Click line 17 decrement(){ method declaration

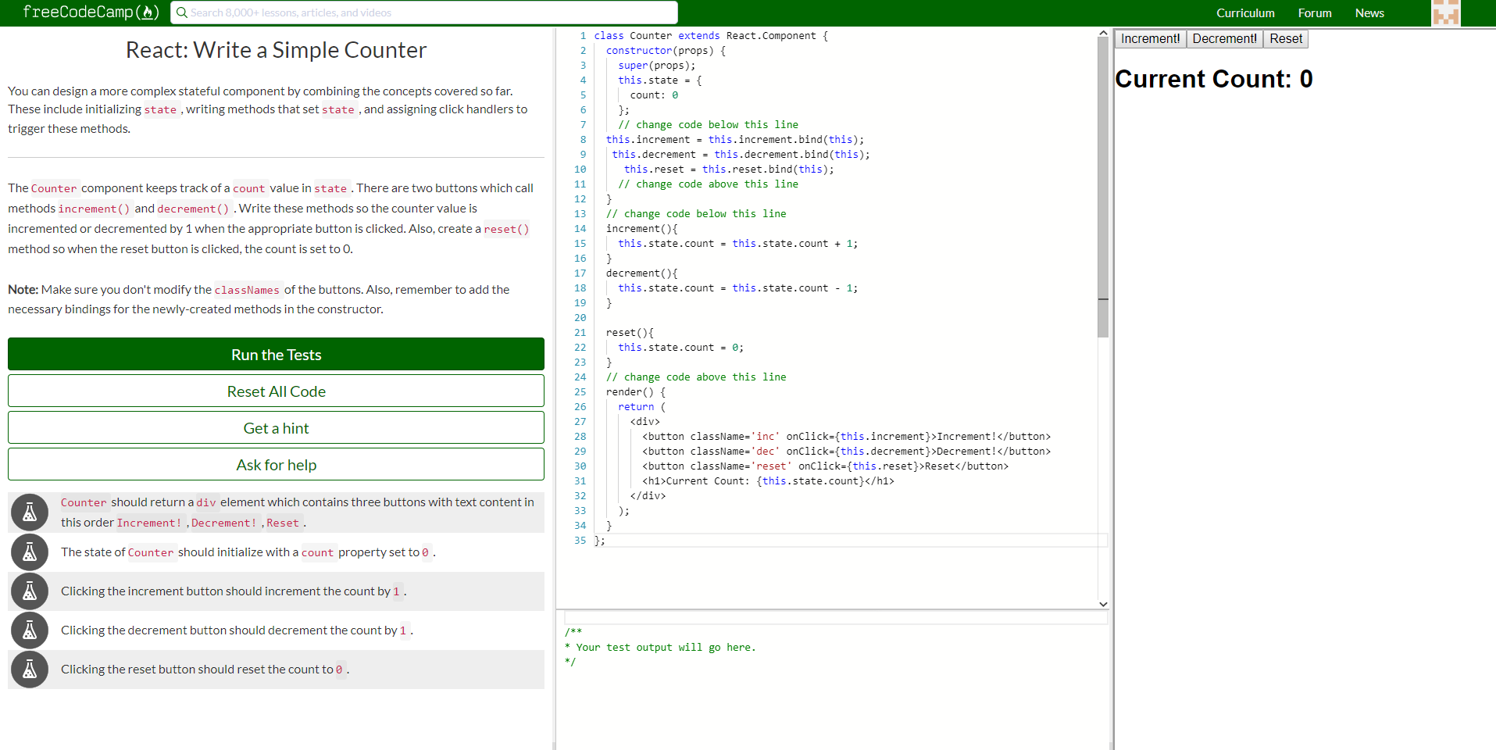(641, 273)
